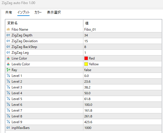Click the yellow color swatch
The width and height of the screenshot is (163, 133).
(x=86, y=64)
